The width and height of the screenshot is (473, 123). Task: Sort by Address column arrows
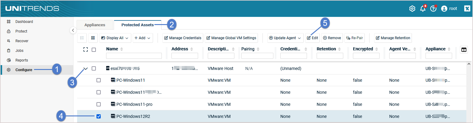[192, 49]
